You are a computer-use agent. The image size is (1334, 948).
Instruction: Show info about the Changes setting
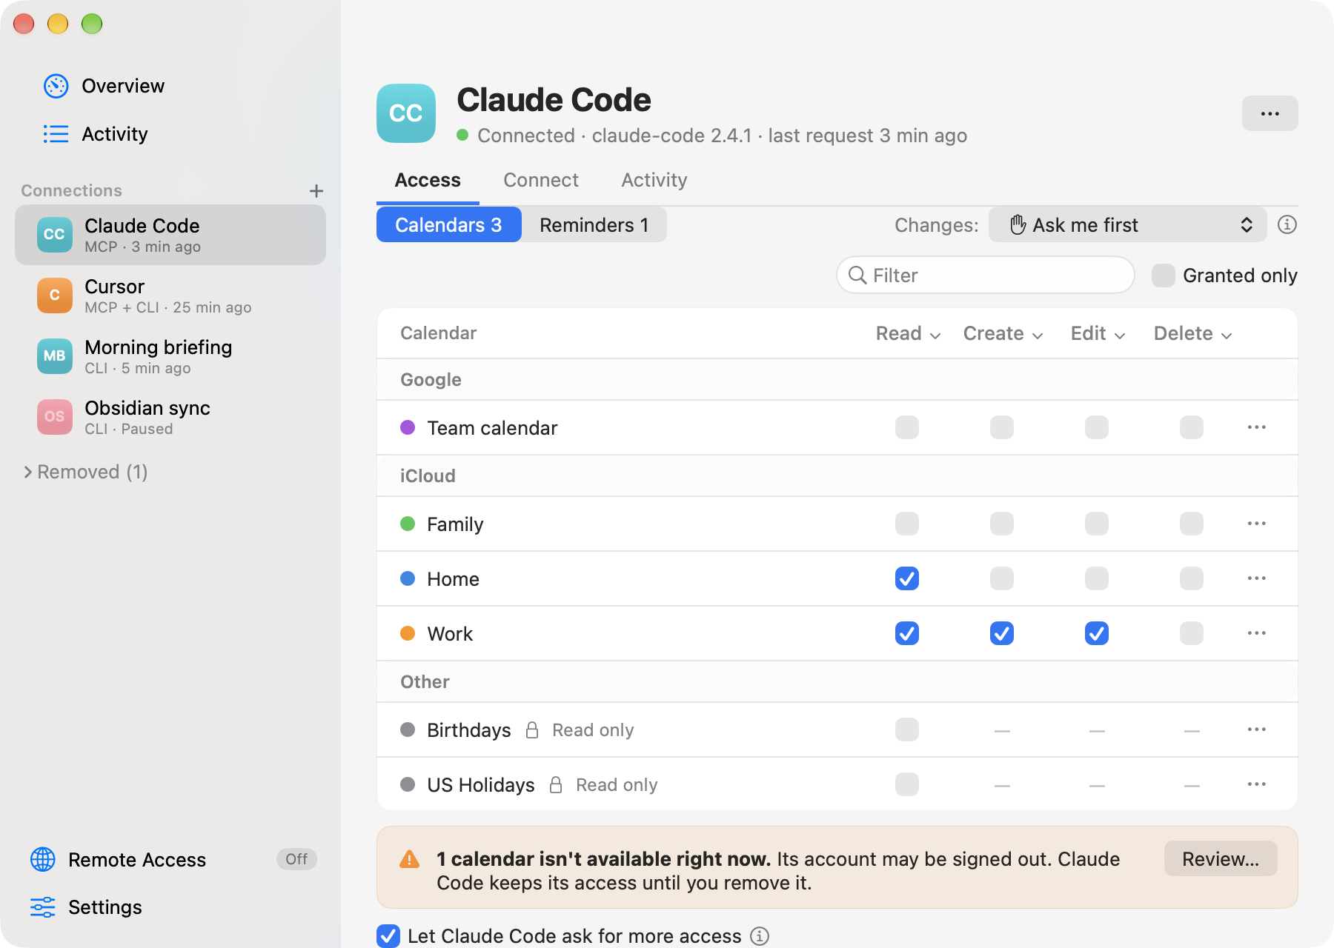coord(1287,224)
